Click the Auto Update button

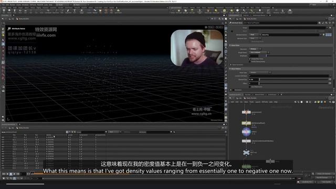(x=327, y=182)
